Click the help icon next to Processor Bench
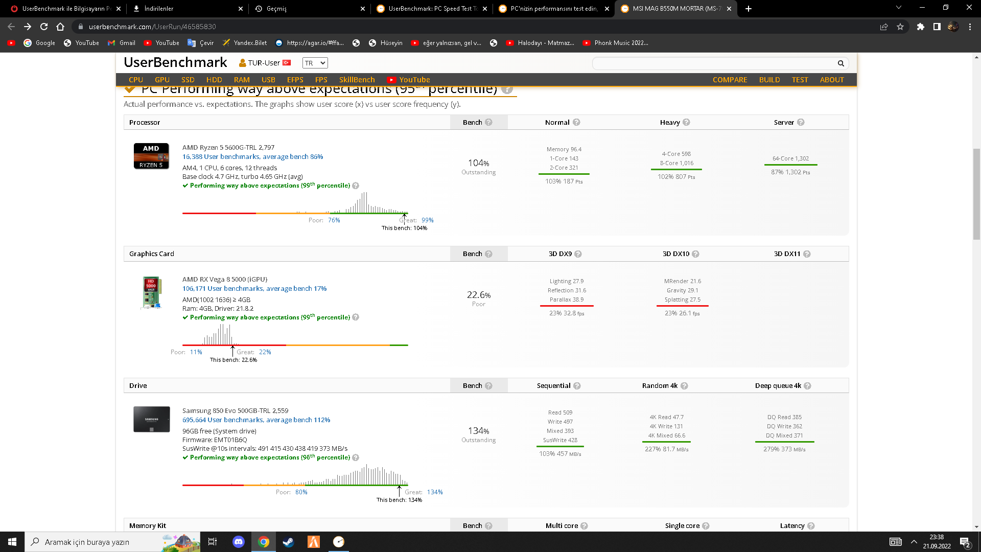This screenshot has height=552, width=981. click(x=488, y=122)
